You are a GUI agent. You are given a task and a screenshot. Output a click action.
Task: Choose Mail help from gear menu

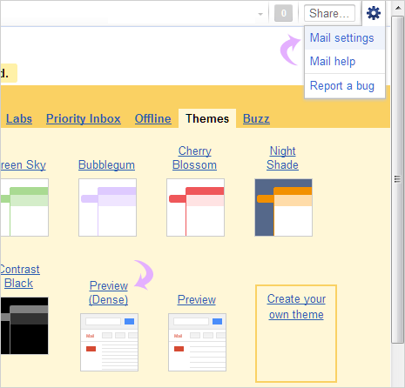pos(345,62)
